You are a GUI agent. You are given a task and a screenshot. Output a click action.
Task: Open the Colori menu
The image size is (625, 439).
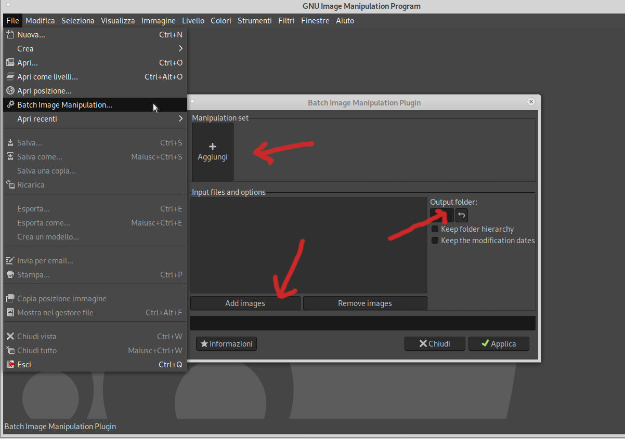point(221,21)
